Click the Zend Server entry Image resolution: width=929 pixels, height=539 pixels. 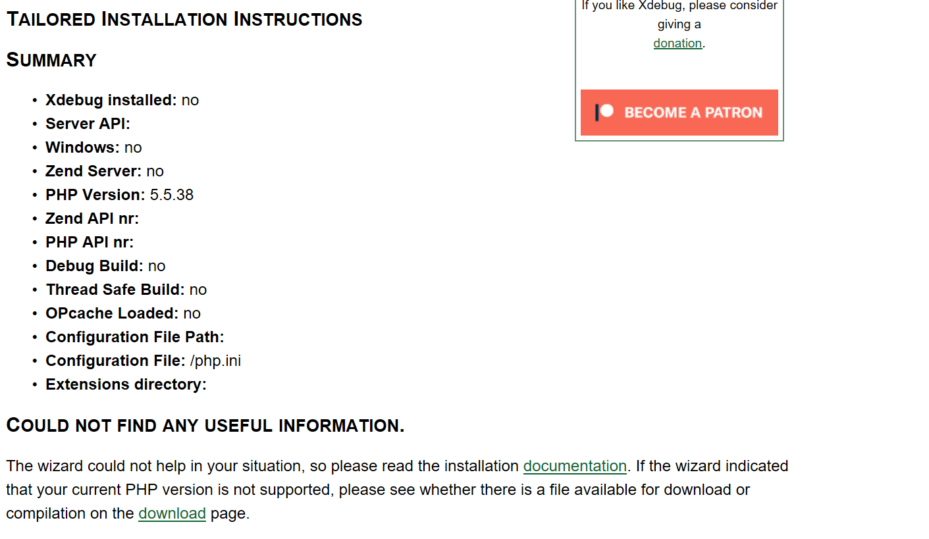104,171
